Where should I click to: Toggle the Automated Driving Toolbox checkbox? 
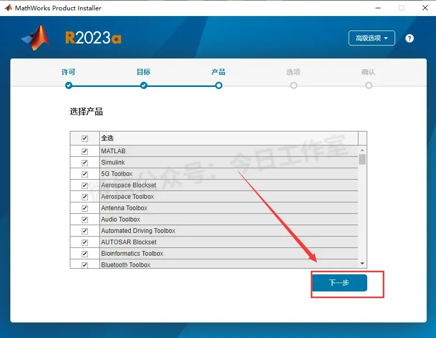(x=85, y=231)
